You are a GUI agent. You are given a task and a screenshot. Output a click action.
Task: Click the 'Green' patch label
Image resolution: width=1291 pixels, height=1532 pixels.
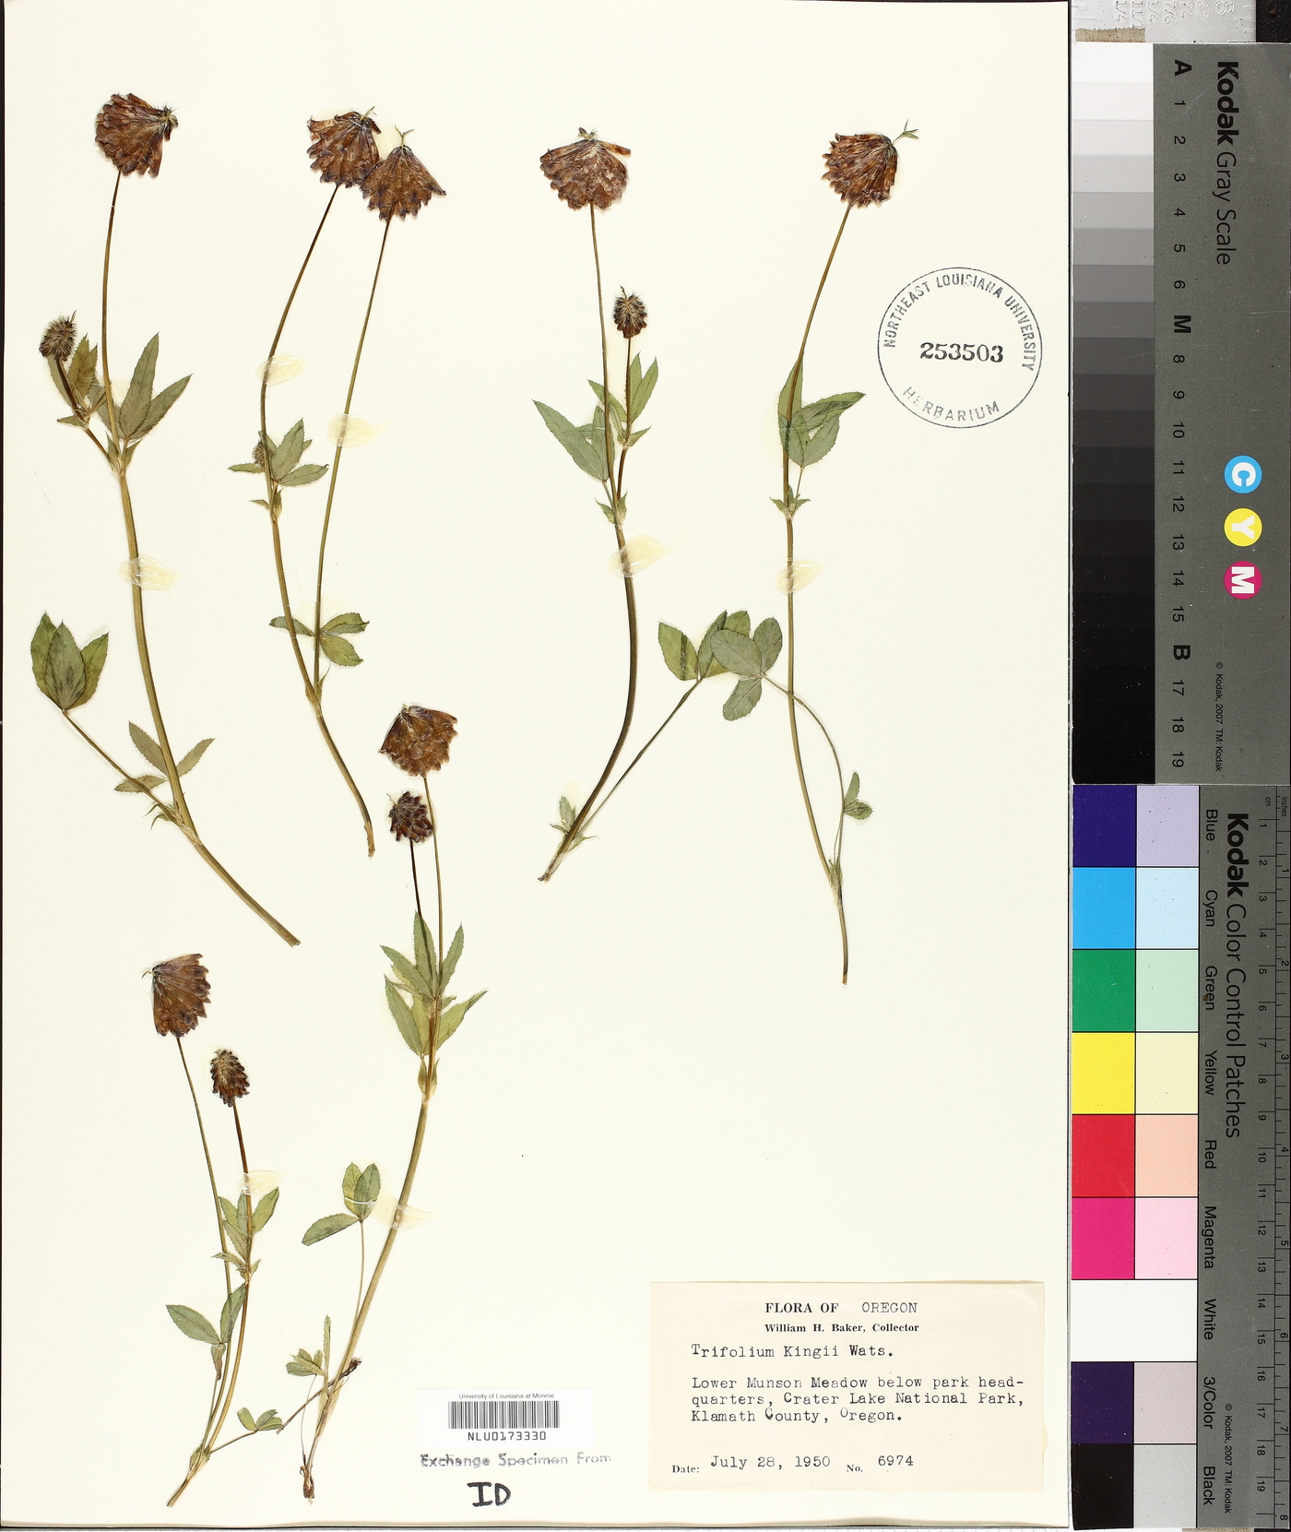coord(1210,987)
